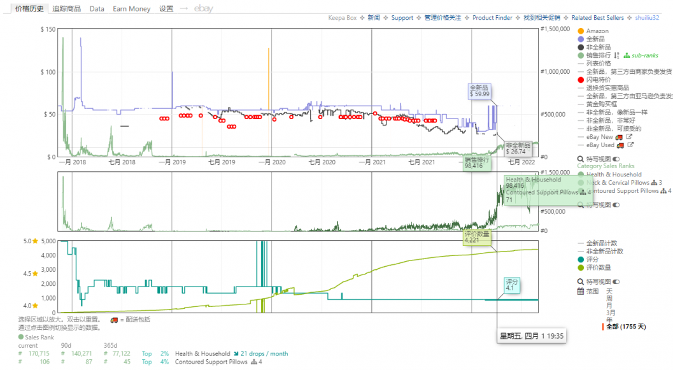Toggle 非全新品，可接受的 legend line
Screen dimensions: 673x370
pos(609,129)
